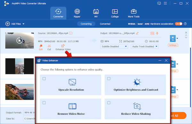Select the Converting list tab
Screen dimensions: 192x124
tap(86, 24)
